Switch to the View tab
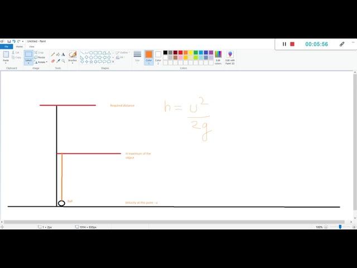357x268 pixels. coord(32,46)
